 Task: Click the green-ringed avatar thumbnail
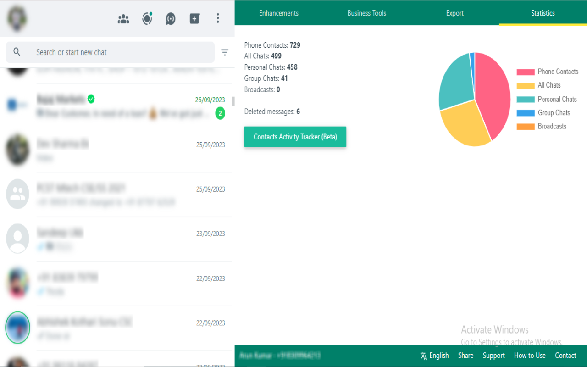(17, 328)
